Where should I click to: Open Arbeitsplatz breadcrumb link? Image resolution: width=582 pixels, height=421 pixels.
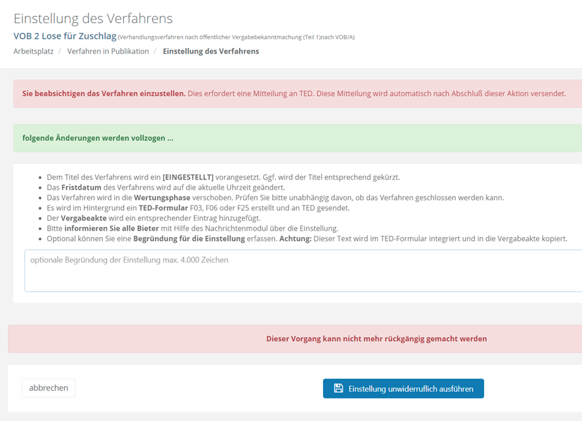tap(34, 51)
